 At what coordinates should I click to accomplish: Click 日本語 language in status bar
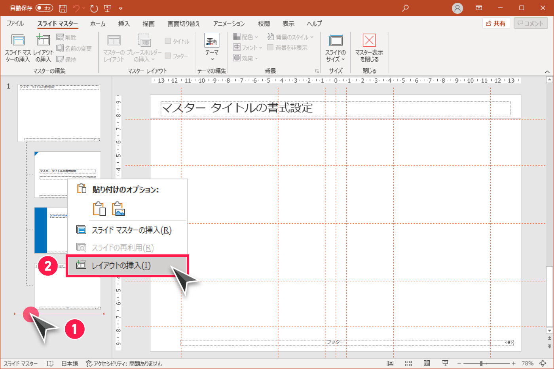click(70, 363)
